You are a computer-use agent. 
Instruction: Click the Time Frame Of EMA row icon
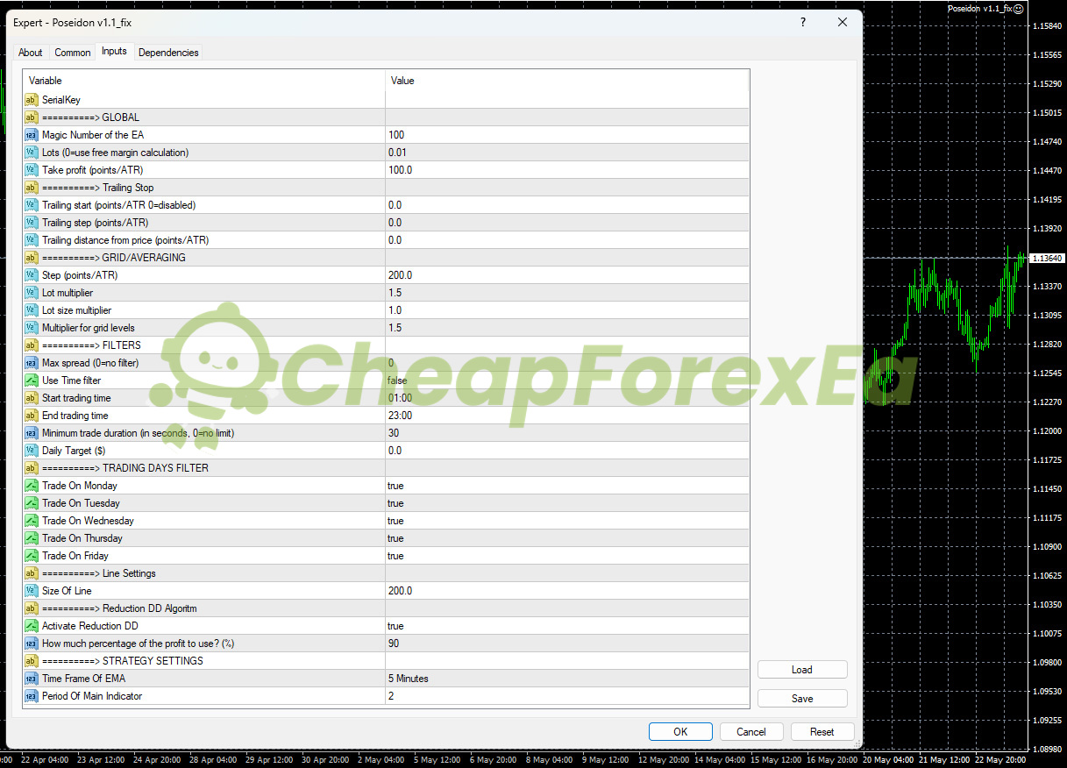[31, 679]
